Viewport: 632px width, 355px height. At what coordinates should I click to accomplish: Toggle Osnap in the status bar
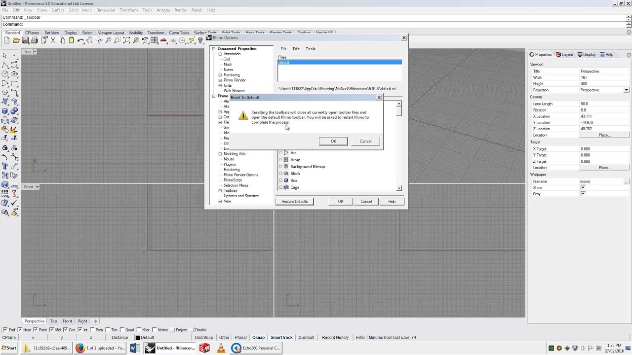tap(258, 338)
